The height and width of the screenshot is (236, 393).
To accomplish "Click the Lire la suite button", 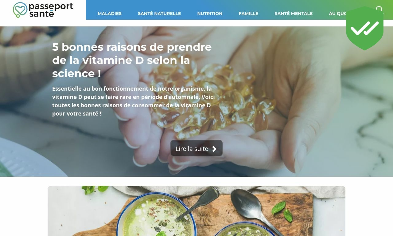I will pos(196,148).
